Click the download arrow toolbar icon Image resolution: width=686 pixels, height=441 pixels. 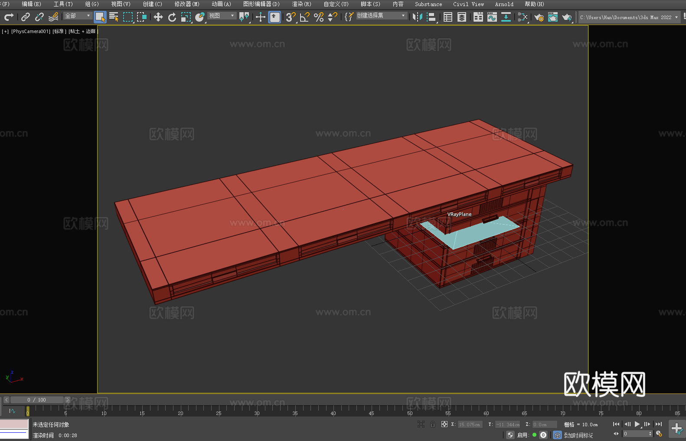[506, 17]
